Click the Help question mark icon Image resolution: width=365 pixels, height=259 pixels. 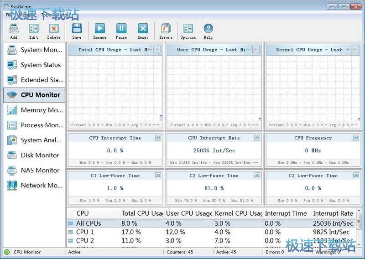tap(208, 29)
